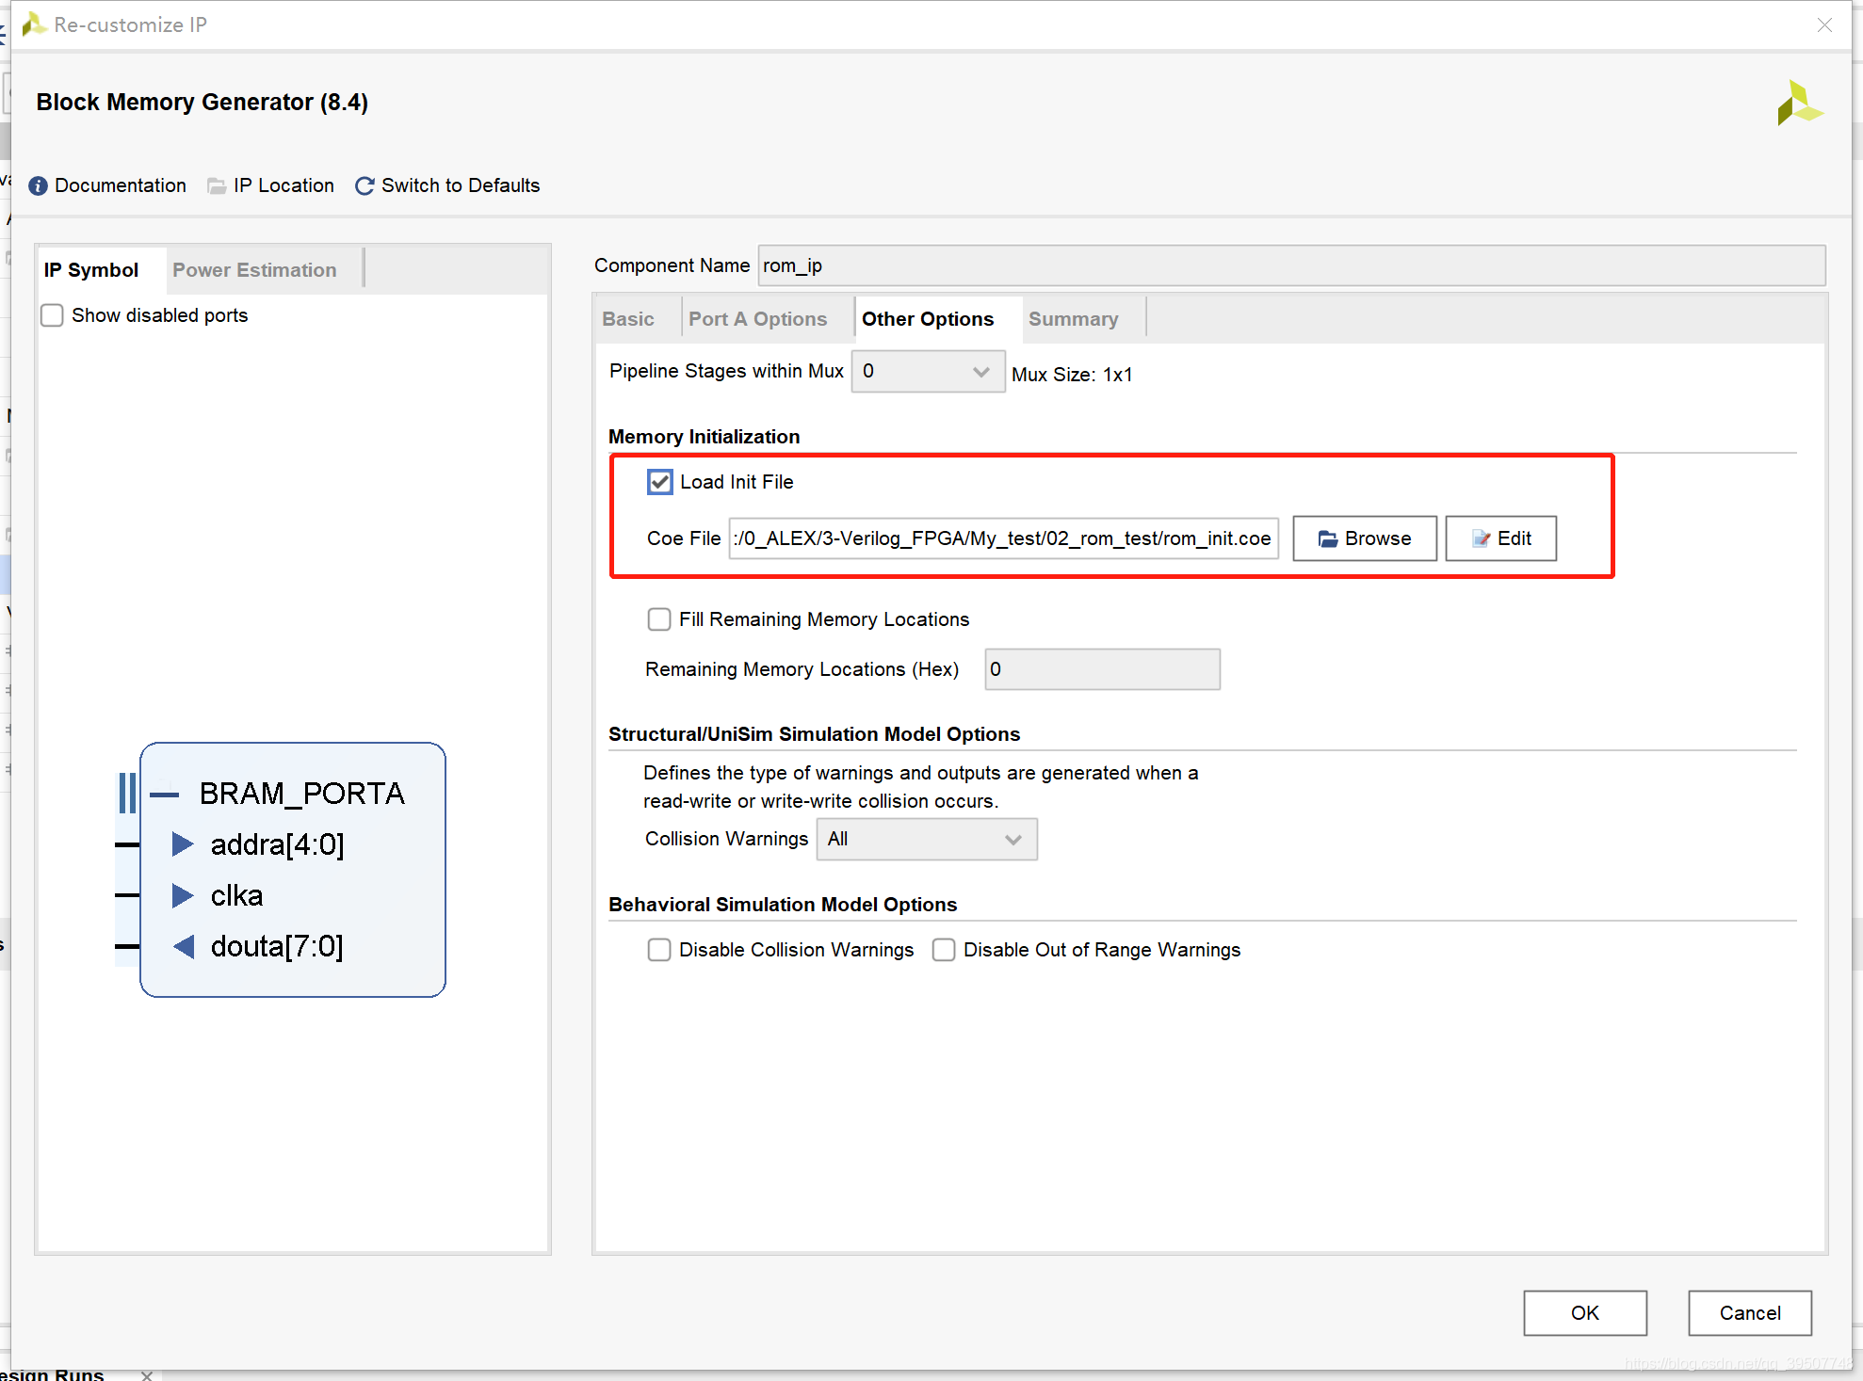Open the Pipeline Stages within Mux dropdown
Viewport: 1863px width, 1381px height.
[927, 372]
